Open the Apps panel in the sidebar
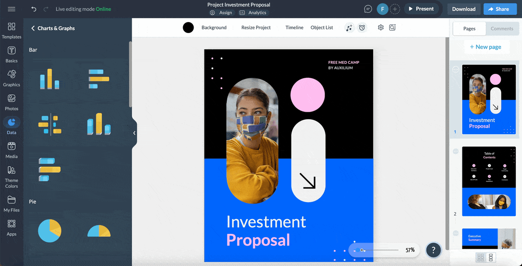522x266 pixels. tap(12, 227)
